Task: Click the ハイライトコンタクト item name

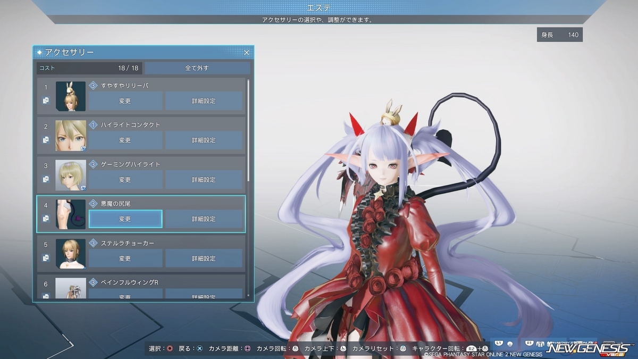Action: [130, 125]
